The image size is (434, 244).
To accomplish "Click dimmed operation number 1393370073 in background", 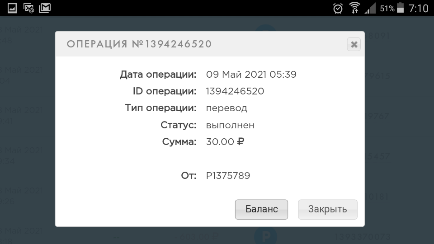I will click(x=362, y=237).
